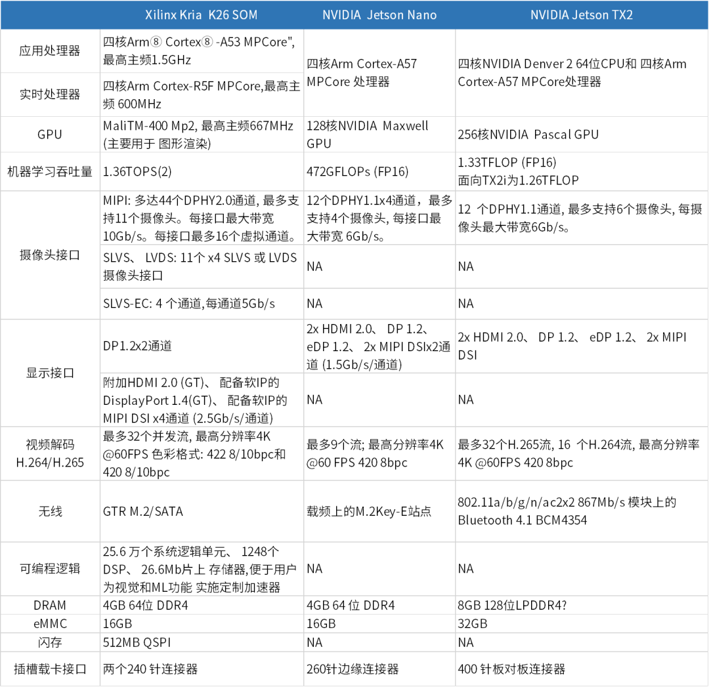Screen dimensions: 709x687
Task: Click the 256核NVIDIA Pascal GPU cell
Action: click(582, 135)
